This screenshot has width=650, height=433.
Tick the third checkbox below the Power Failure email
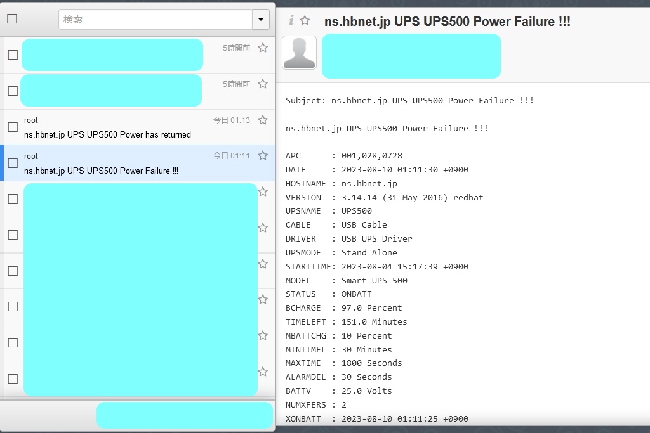[13, 271]
